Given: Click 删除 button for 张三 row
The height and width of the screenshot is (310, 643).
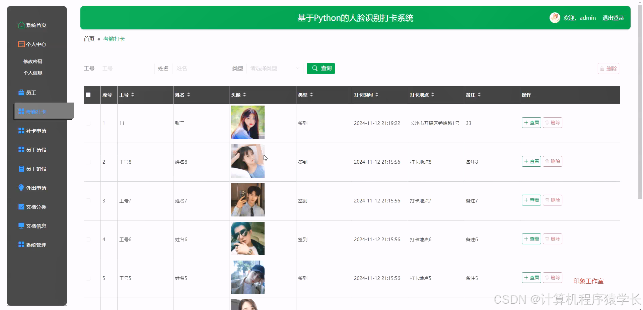Looking at the screenshot, I should pos(552,123).
